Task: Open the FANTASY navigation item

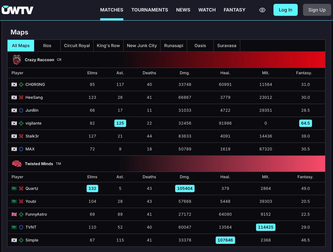Action: coord(234,10)
